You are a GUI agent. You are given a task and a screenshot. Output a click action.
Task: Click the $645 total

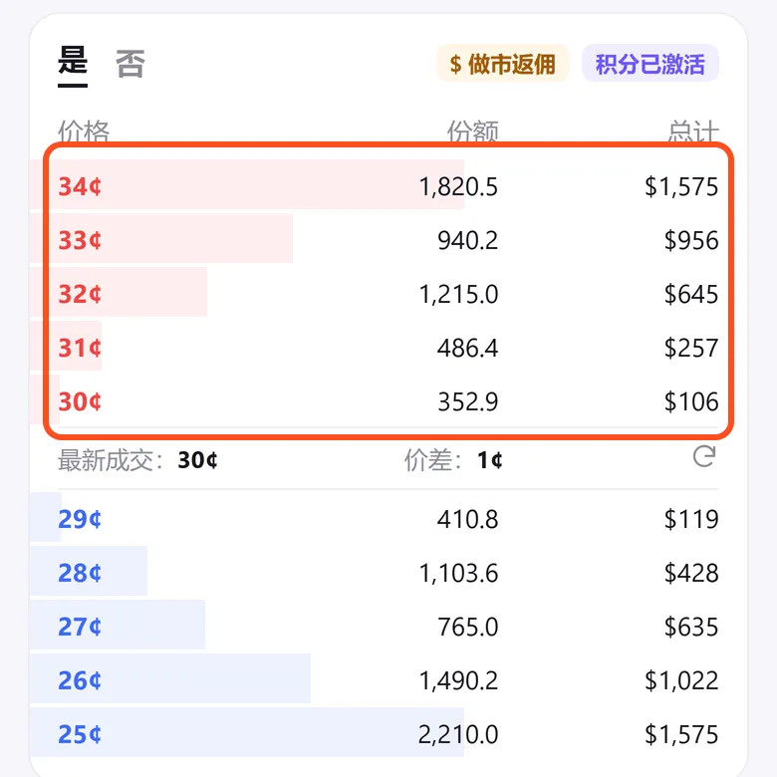pyautogui.click(x=691, y=294)
